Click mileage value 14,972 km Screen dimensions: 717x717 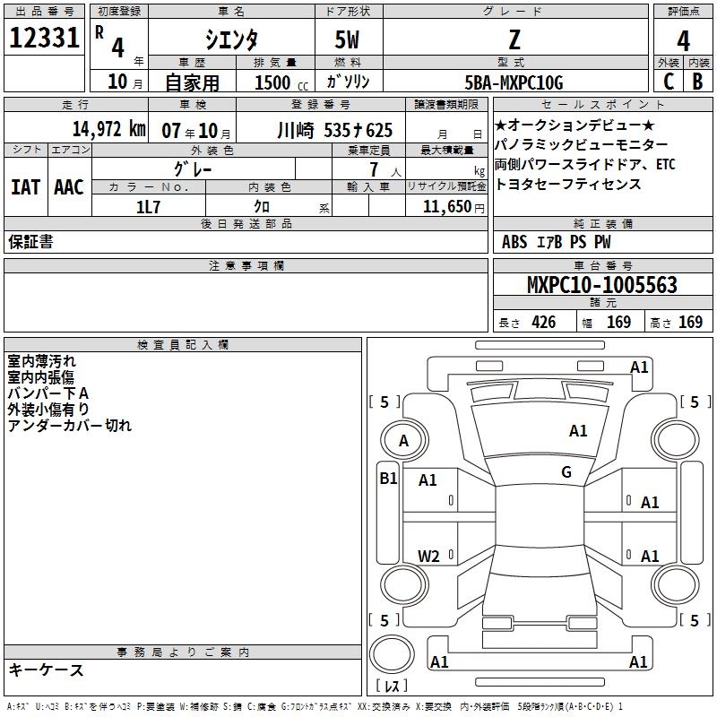(109, 129)
